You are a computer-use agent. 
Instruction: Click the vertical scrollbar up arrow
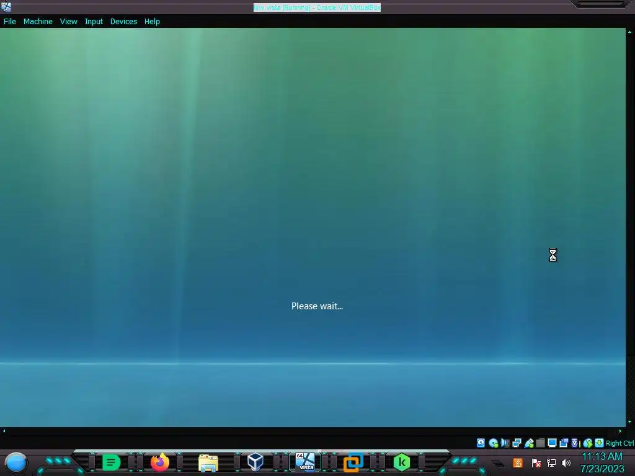click(x=630, y=32)
